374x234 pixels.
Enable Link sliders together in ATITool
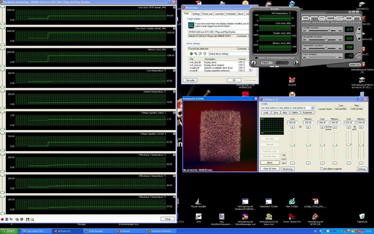(322, 169)
